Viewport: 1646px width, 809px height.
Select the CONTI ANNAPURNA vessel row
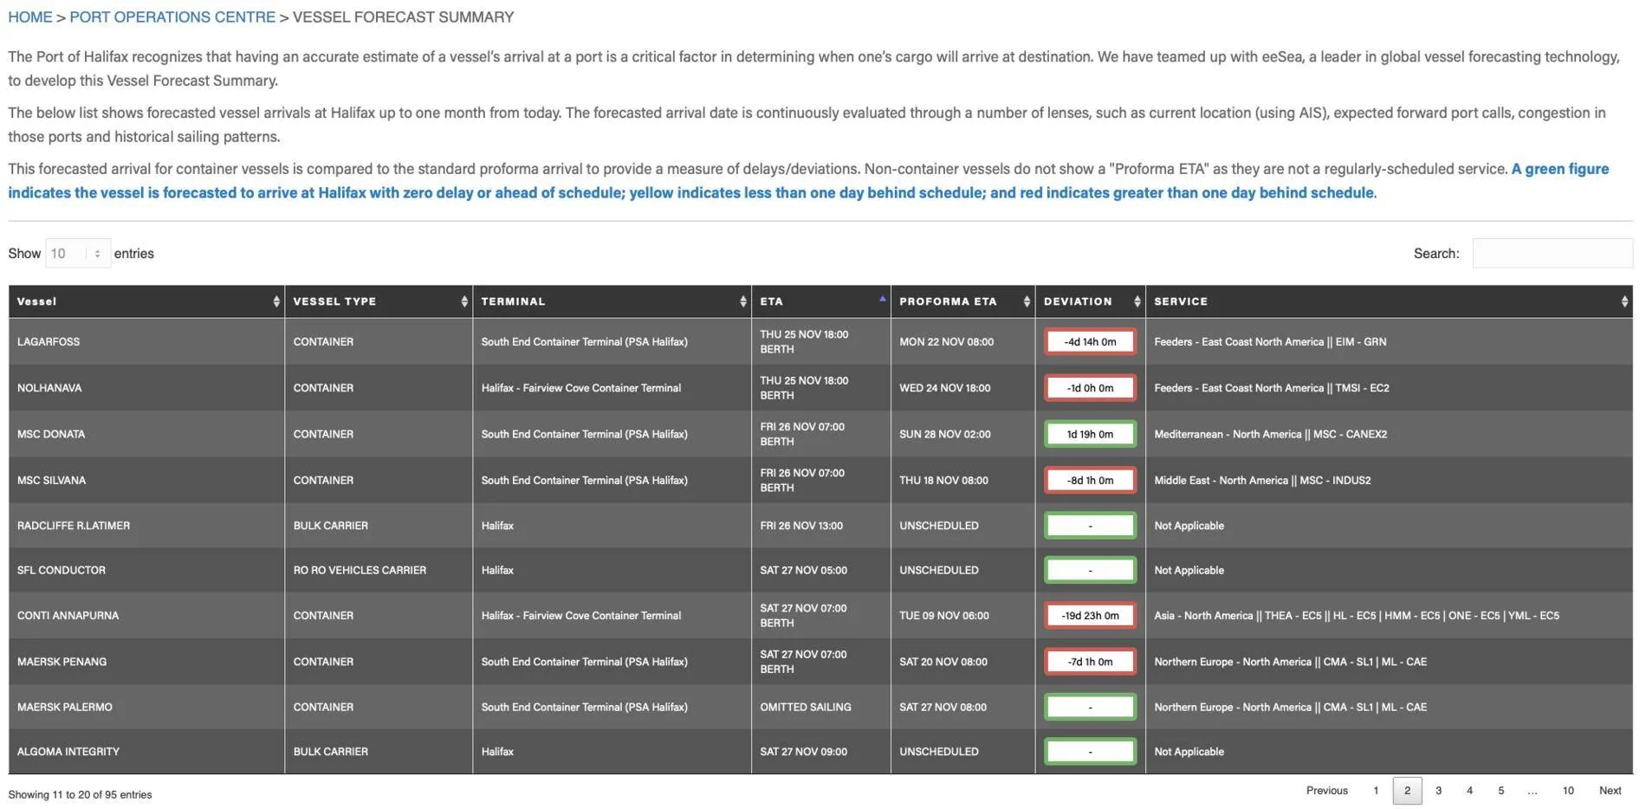(820, 616)
